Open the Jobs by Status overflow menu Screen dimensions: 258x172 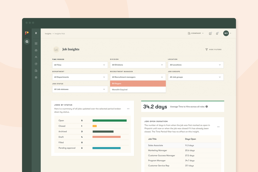(x=128, y=108)
